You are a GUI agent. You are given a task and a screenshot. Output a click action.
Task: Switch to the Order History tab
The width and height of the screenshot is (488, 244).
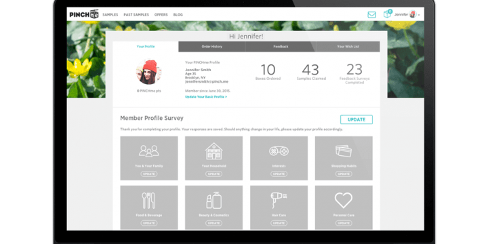[x=212, y=47]
